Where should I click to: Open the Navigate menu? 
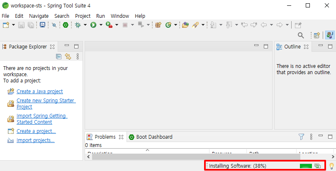tap(39, 16)
